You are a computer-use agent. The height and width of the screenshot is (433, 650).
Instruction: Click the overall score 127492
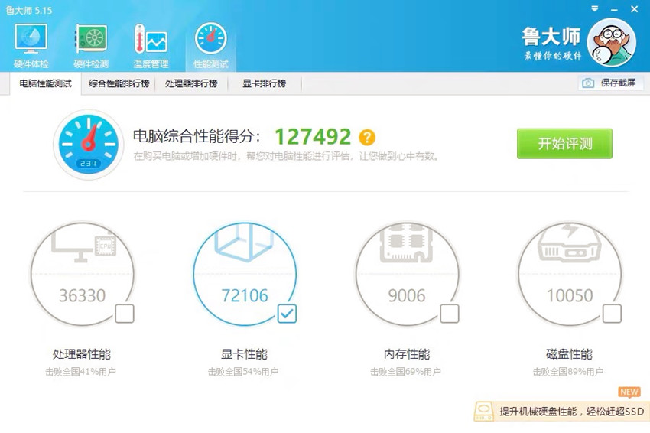coord(313,137)
